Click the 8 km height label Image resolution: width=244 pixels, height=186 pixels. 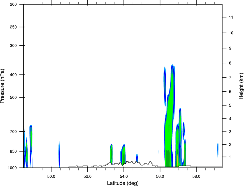coord(230,63)
